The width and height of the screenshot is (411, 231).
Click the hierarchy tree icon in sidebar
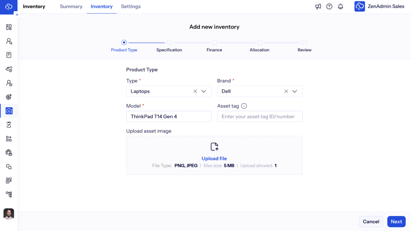(x=9, y=195)
